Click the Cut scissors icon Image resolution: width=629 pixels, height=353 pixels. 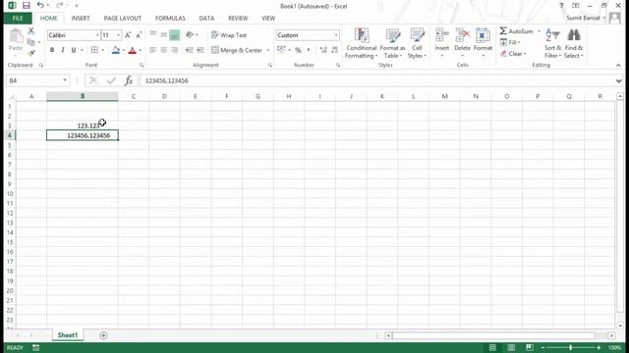pos(30,31)
